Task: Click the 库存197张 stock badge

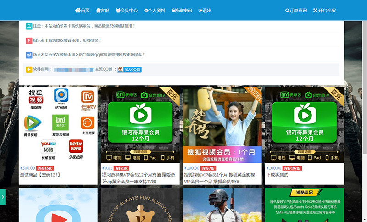Action: coord(292,168)
